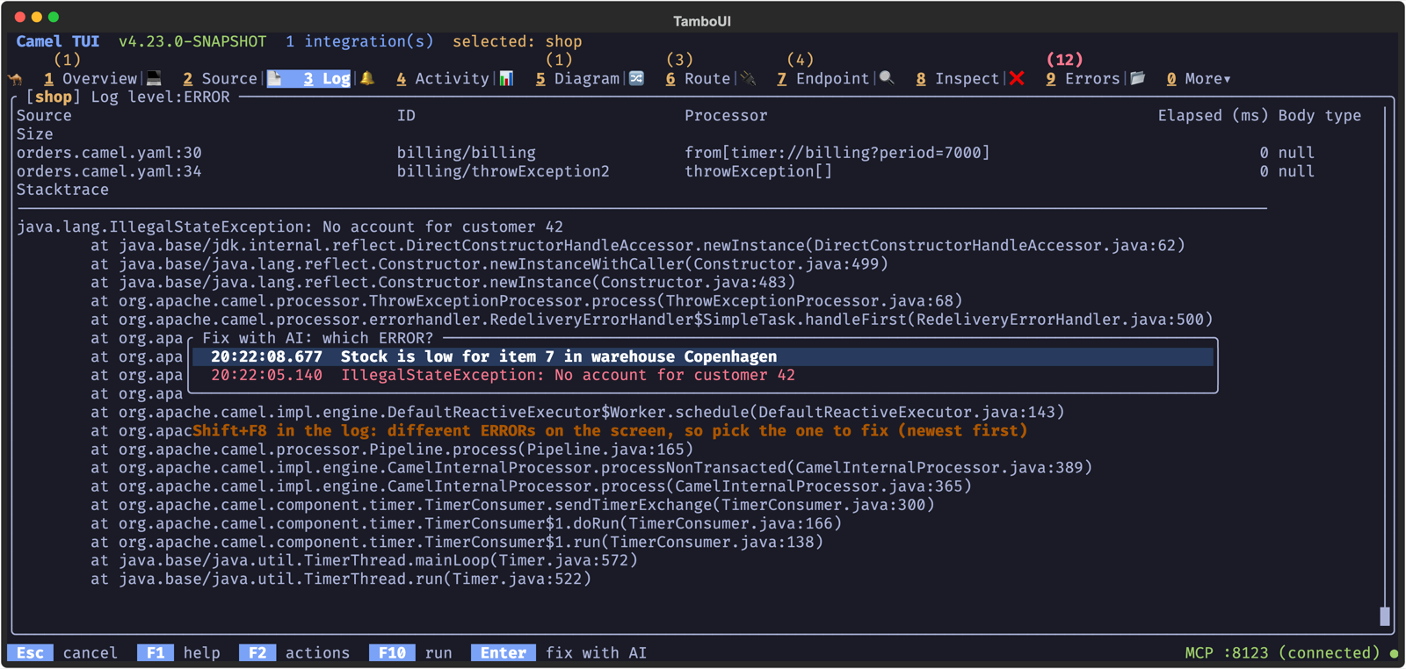Click the folder icon before More

(x=1138, y=78)
